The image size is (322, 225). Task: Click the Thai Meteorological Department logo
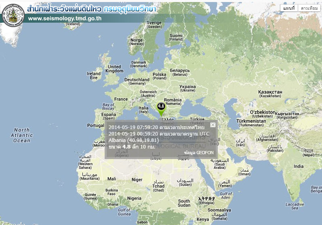click(x=13, y=15)
